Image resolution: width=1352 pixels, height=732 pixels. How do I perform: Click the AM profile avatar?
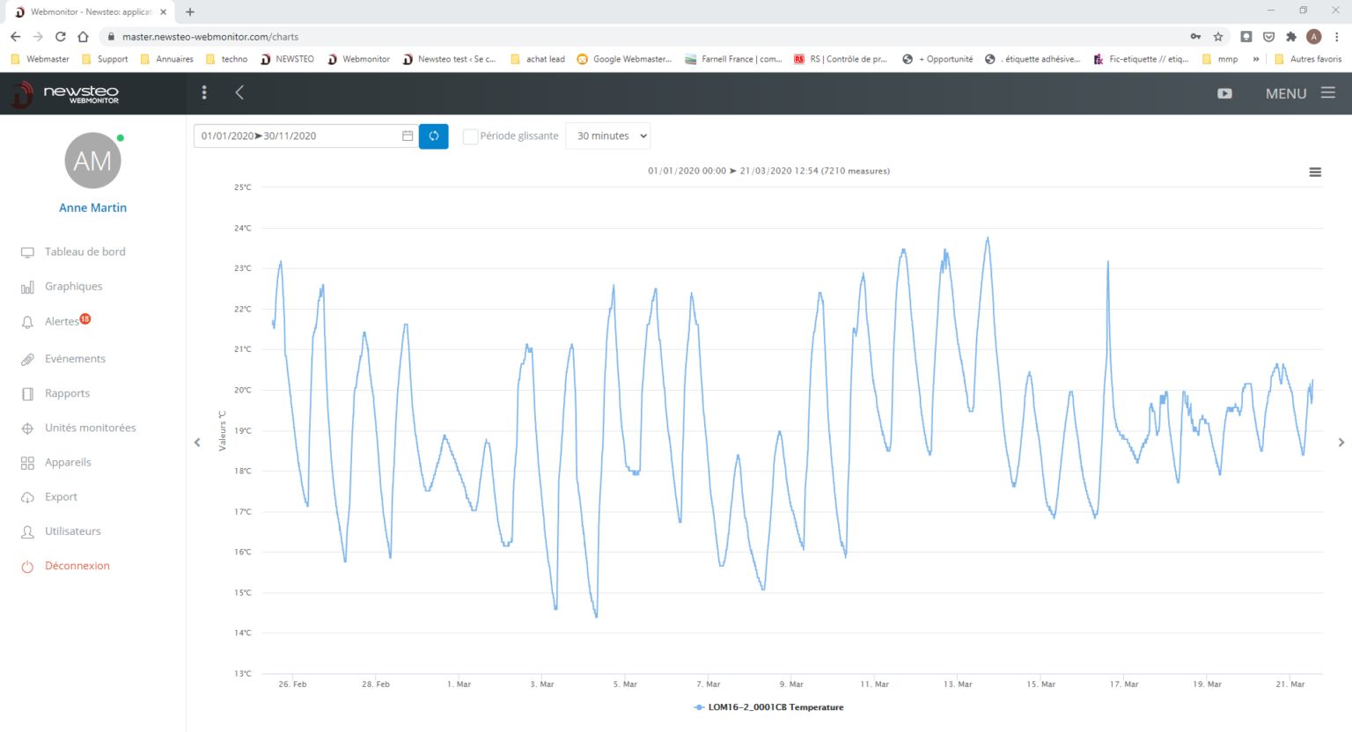pyautogui.click(x=92, y=160)
